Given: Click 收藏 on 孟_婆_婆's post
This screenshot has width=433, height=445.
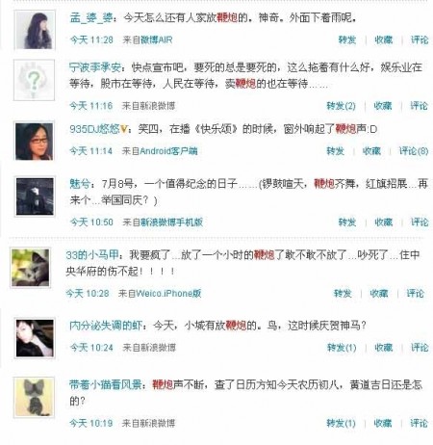Looking at the screenshot, I should [383, 39].
